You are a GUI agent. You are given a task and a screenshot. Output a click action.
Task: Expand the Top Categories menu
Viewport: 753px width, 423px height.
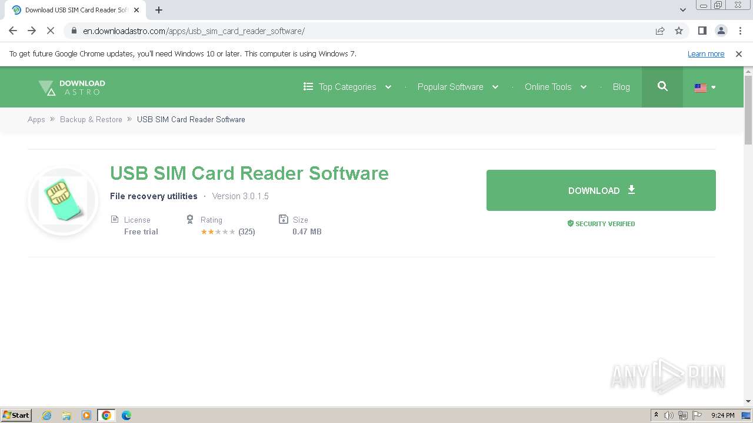[347, 87]
